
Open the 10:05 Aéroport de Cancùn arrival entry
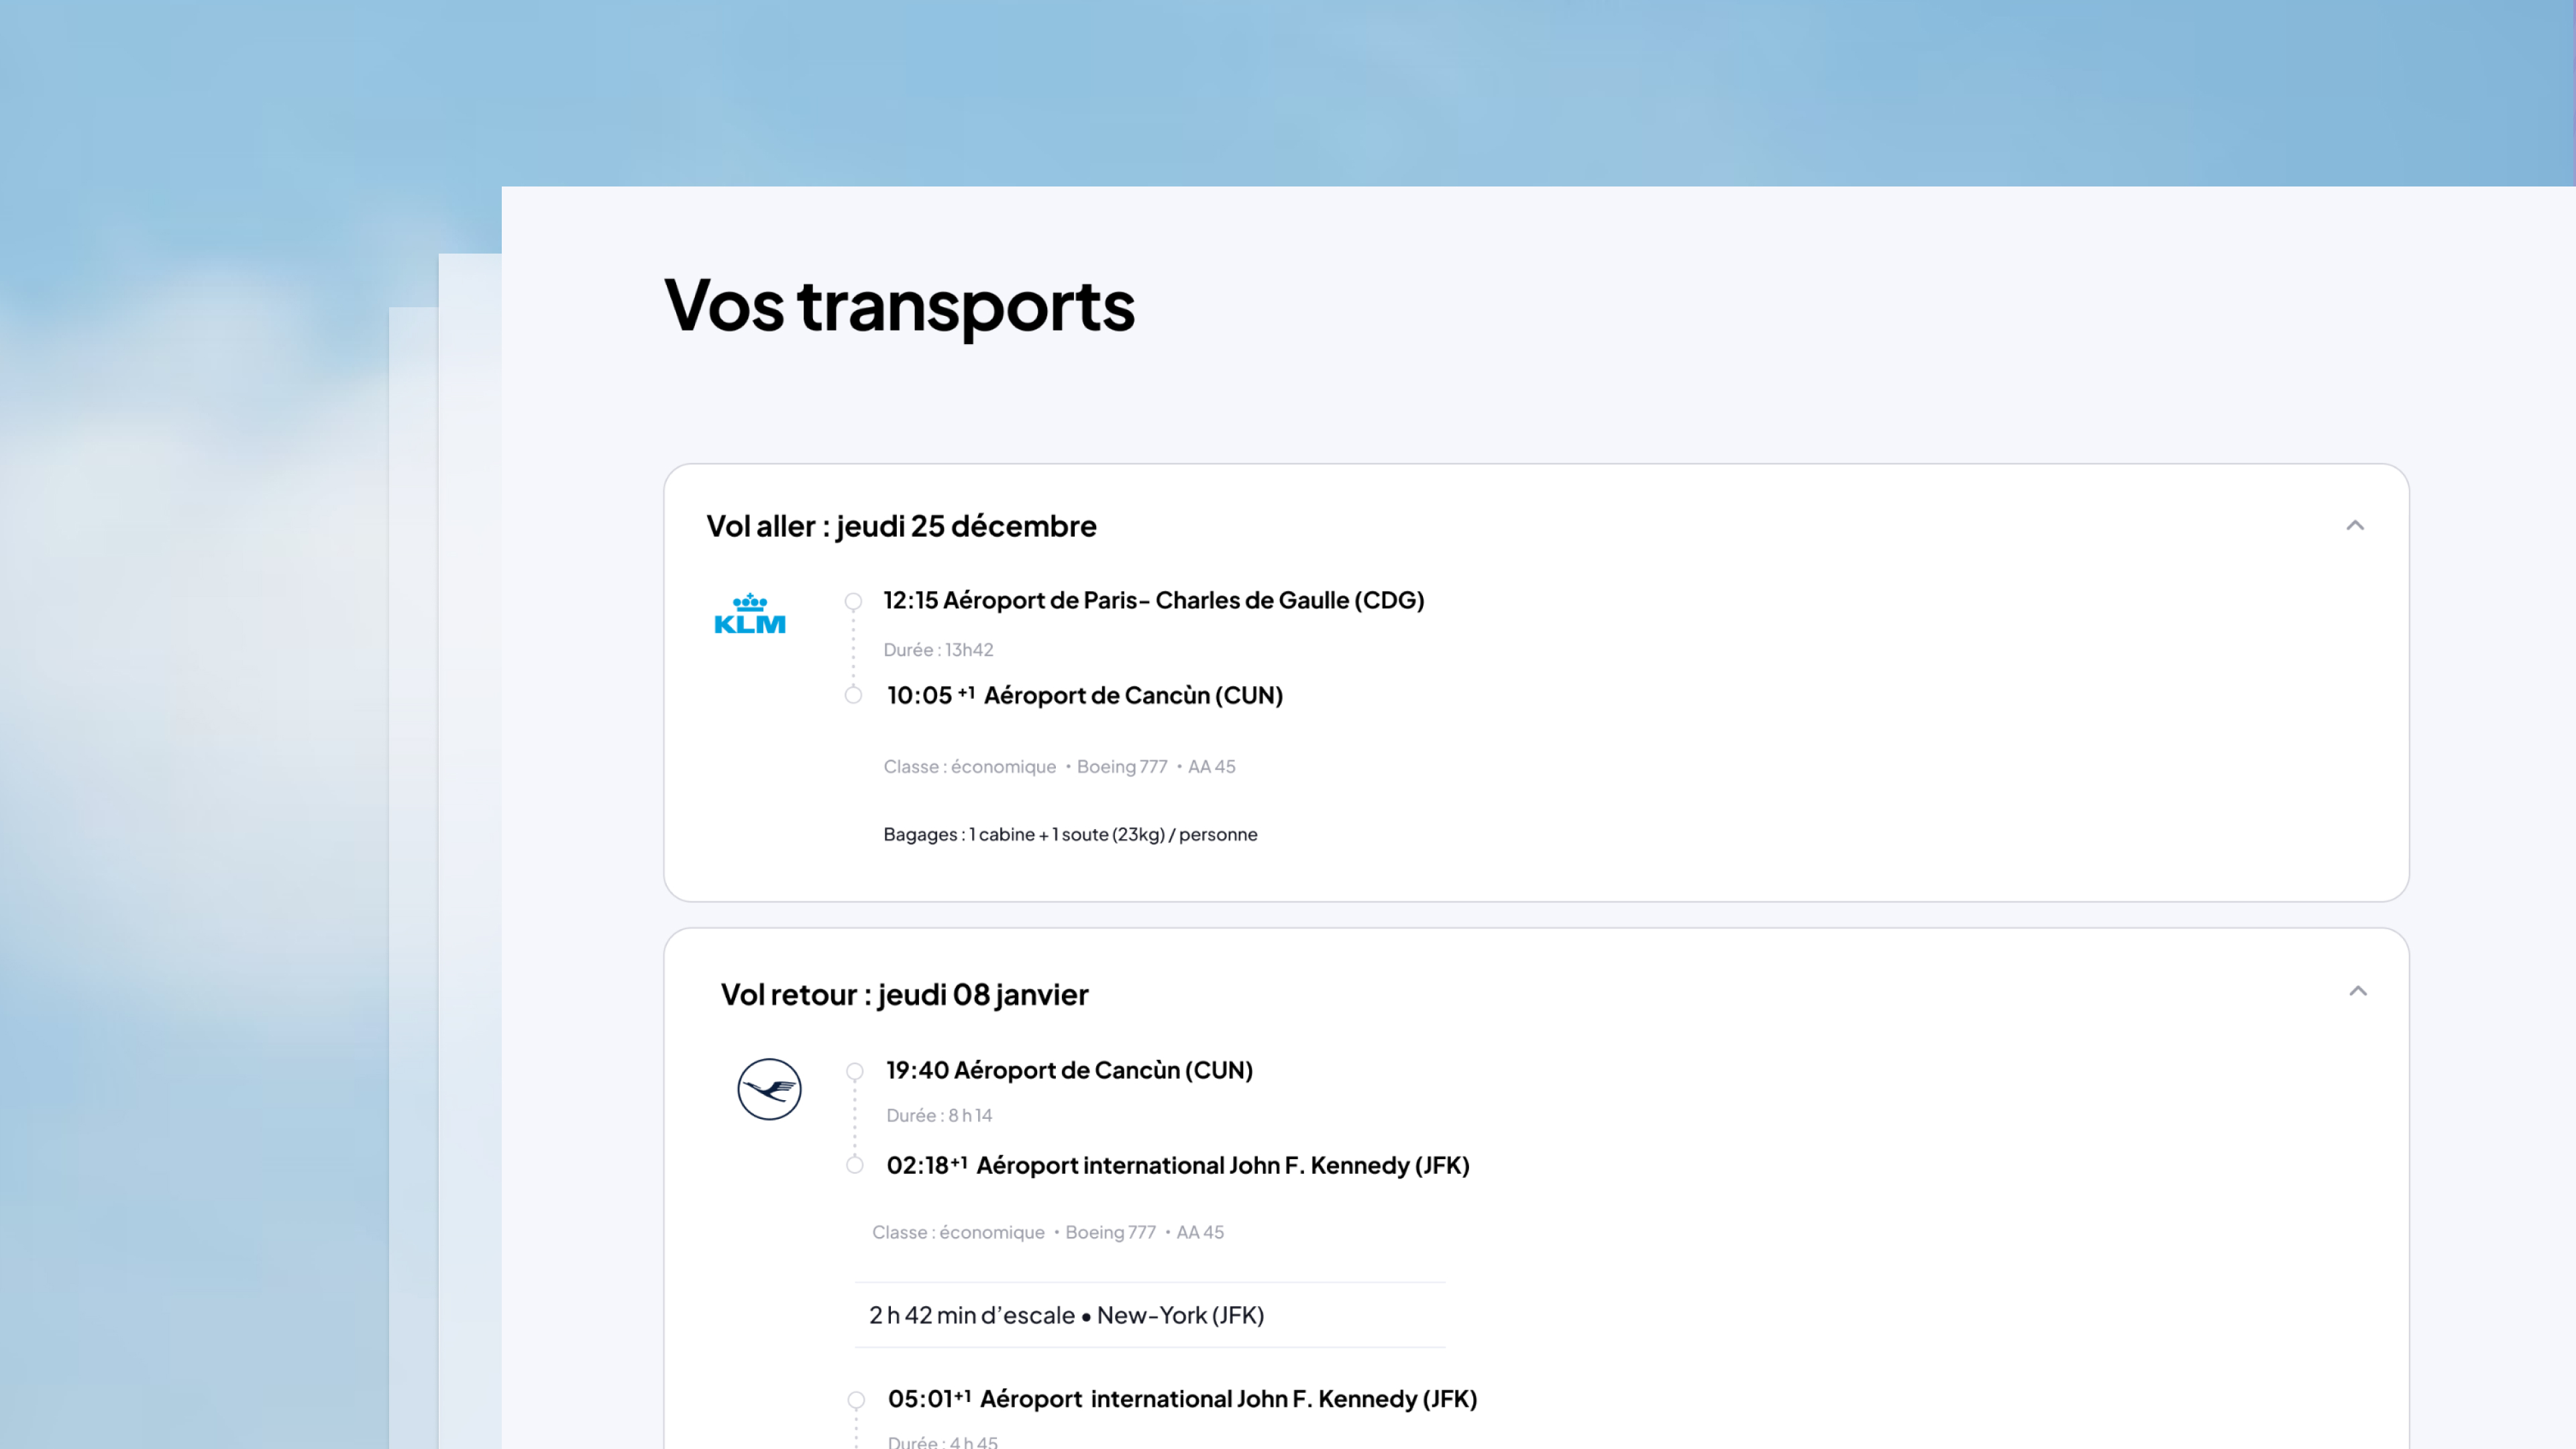click(1084, 695)
